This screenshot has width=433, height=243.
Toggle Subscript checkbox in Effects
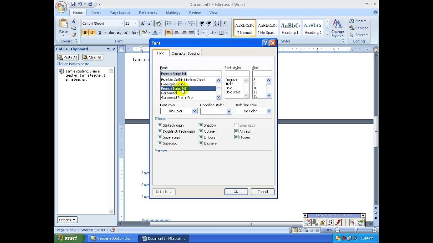click(x=160, y=143)
